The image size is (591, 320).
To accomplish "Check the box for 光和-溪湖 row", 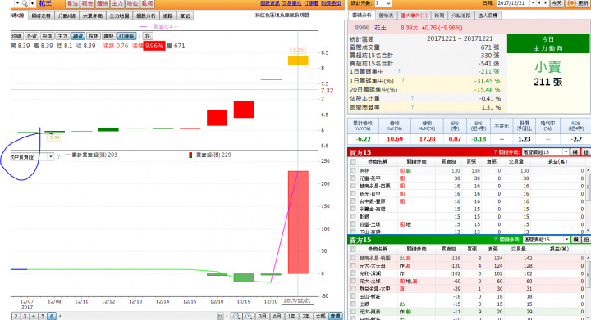I will coord(353,273).
